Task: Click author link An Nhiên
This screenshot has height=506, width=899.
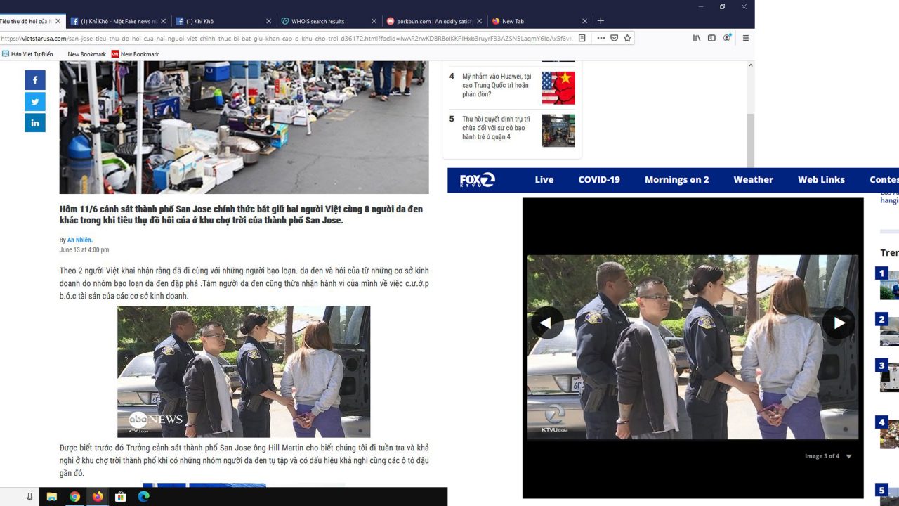Action: [79, 240]
